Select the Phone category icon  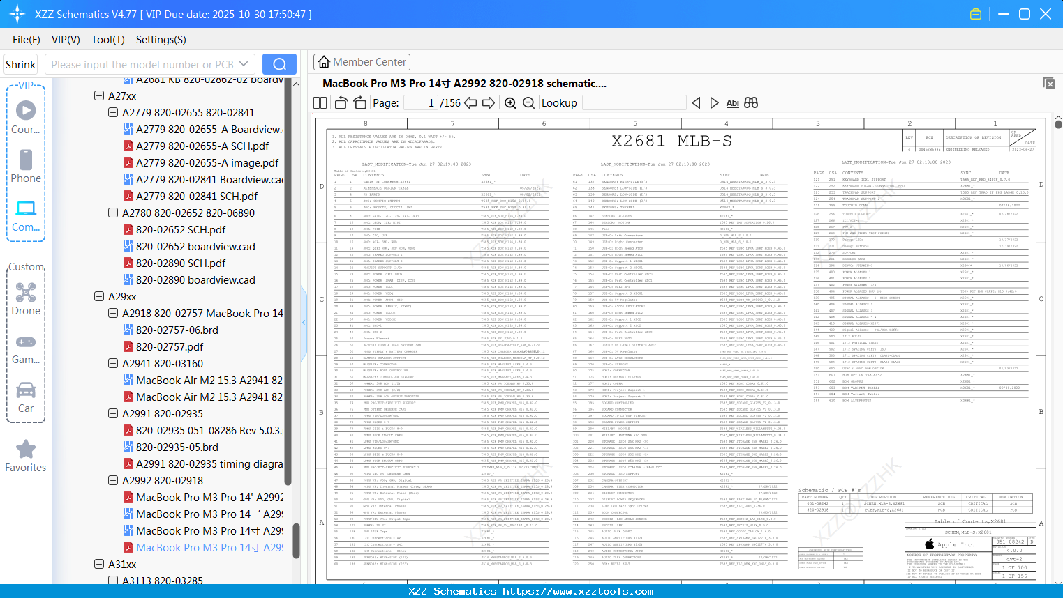click(x=26, y=167)
